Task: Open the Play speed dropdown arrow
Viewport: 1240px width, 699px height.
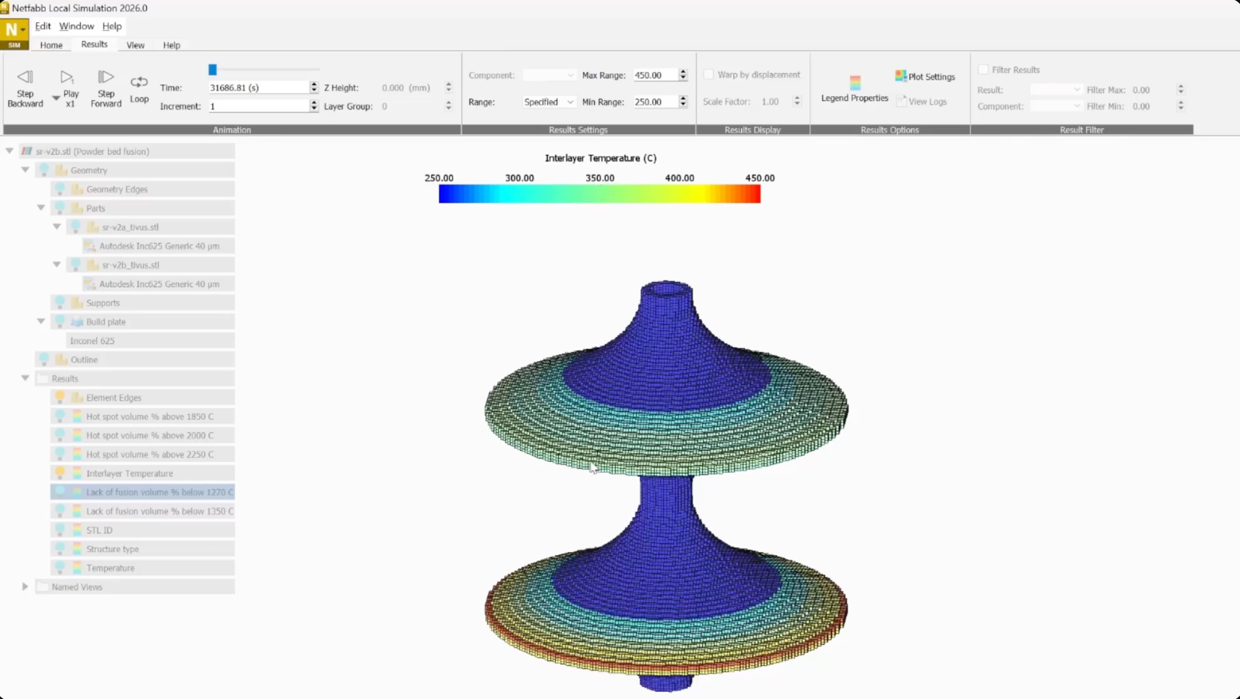Action: click(55, 98)
